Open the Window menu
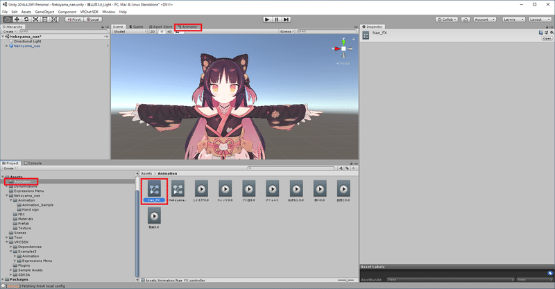 109,12
